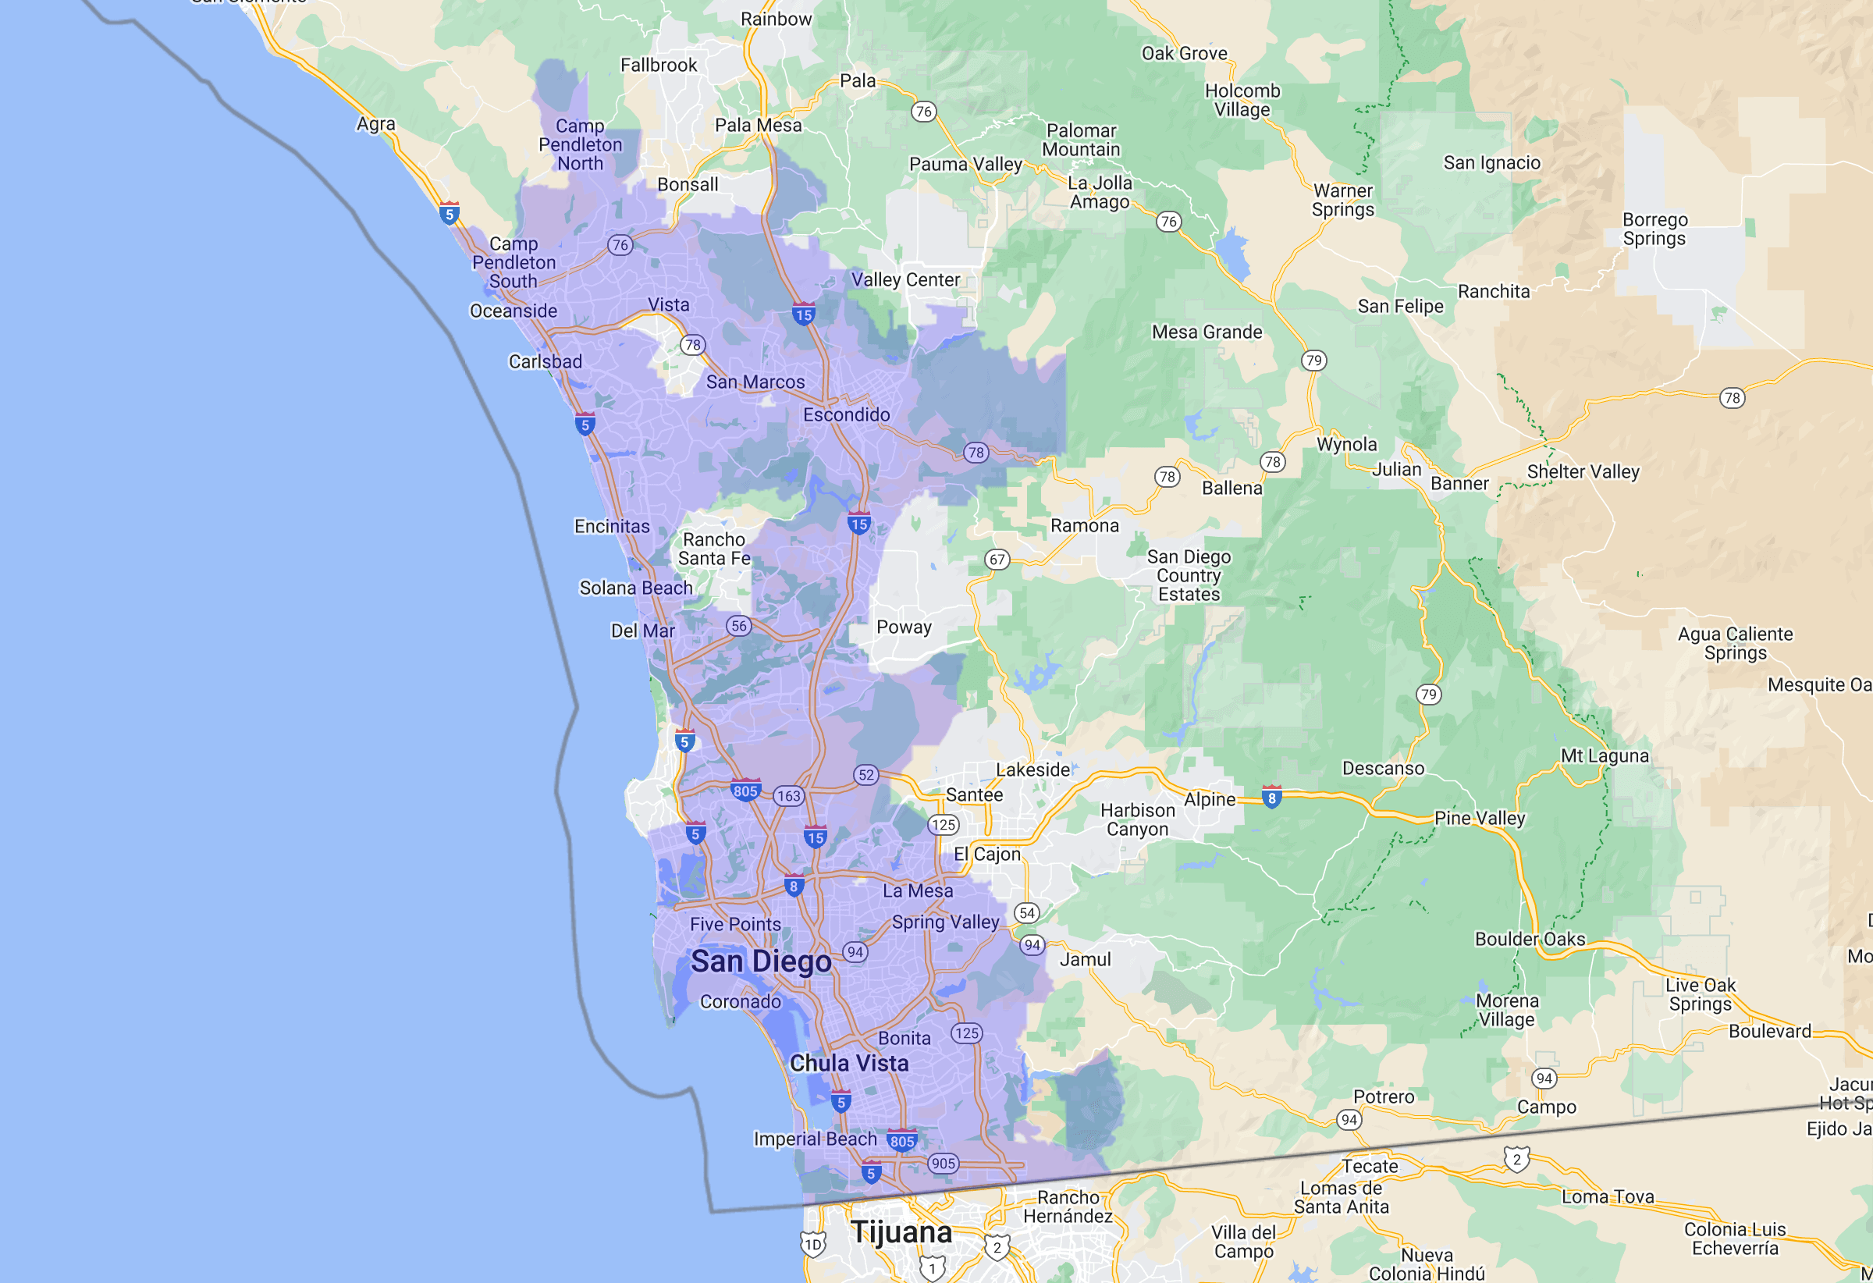Click the Rancho Hernández label
This screenshot has width=1873, height=1283.
tap(1067, 1207)
